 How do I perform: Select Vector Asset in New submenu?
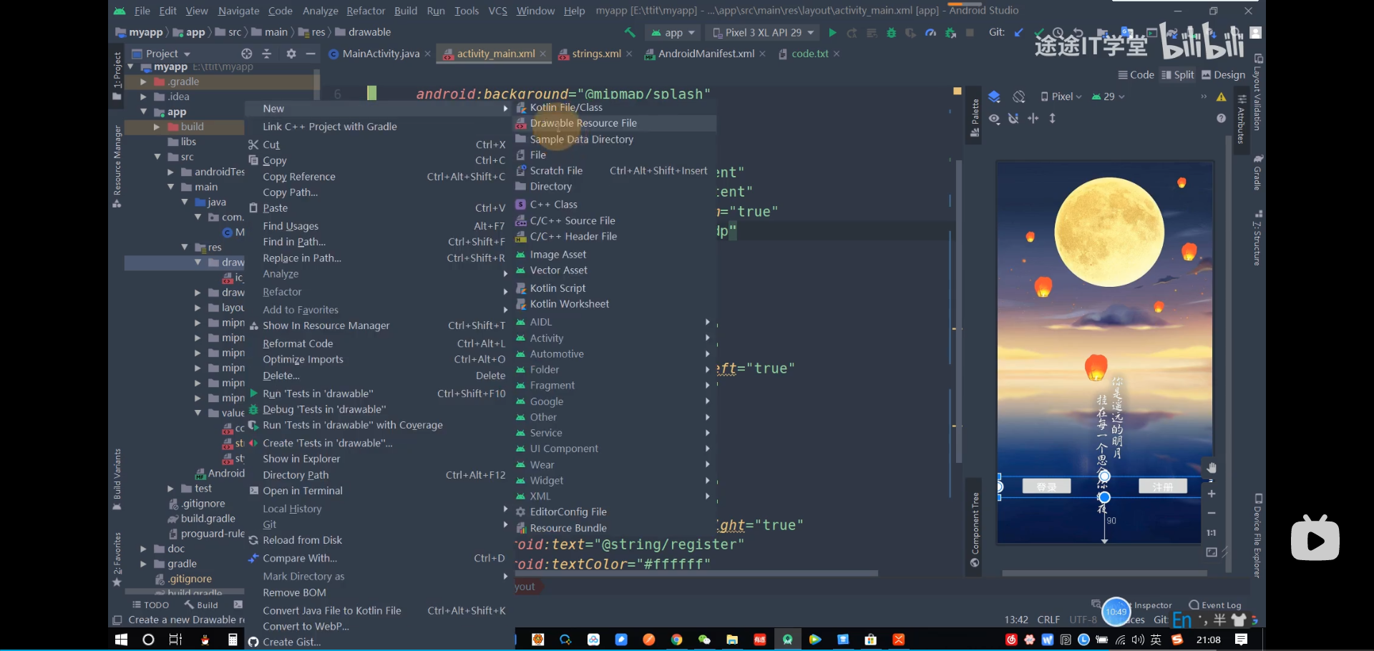point(615,270)
